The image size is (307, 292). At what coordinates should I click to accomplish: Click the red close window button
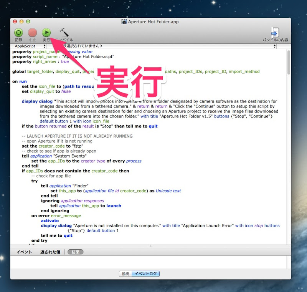pyautogui.click(x=15, y=22)
